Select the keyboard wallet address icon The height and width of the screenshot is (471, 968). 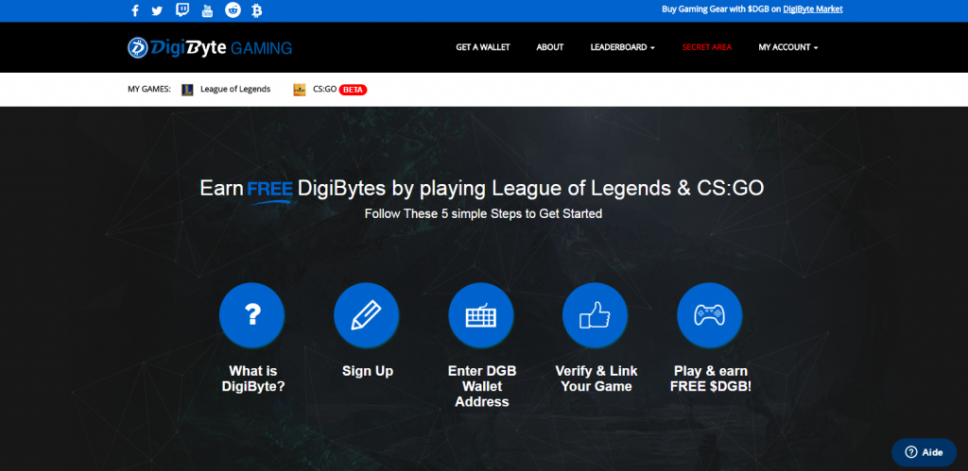481,315
